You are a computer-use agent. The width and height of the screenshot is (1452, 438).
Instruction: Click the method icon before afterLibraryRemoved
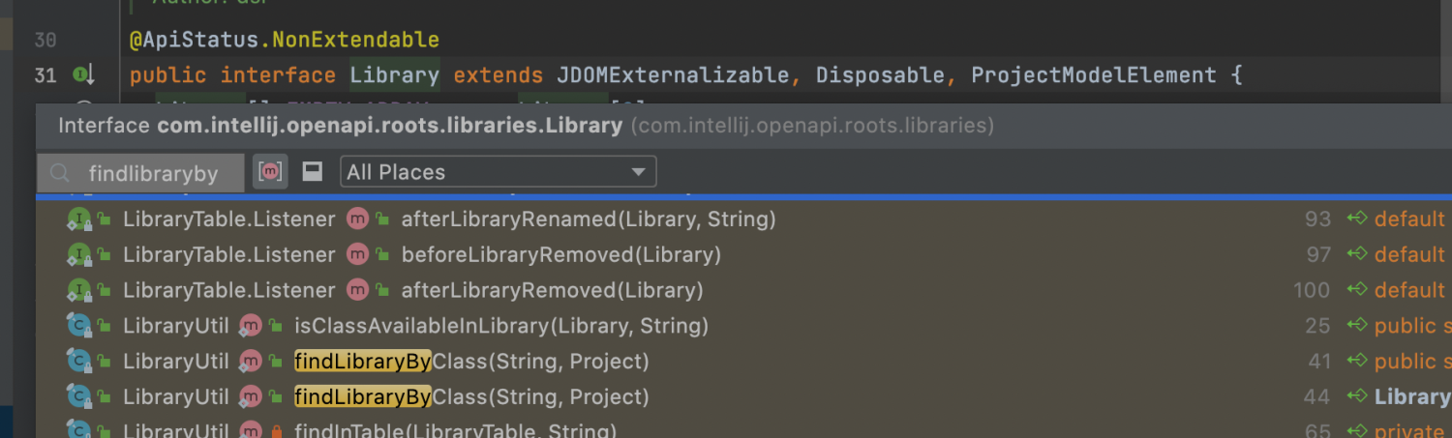pyautogui.click(x=357, y=290)
